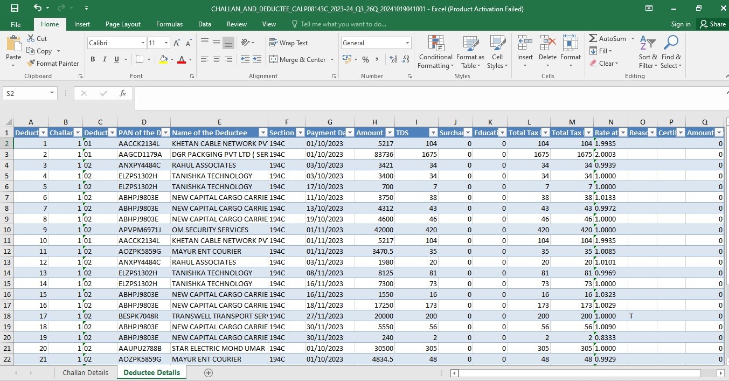The height and width of the screenshot is (381, 729).
Task: Toggle Center alignment
Action: pos(217,59)
